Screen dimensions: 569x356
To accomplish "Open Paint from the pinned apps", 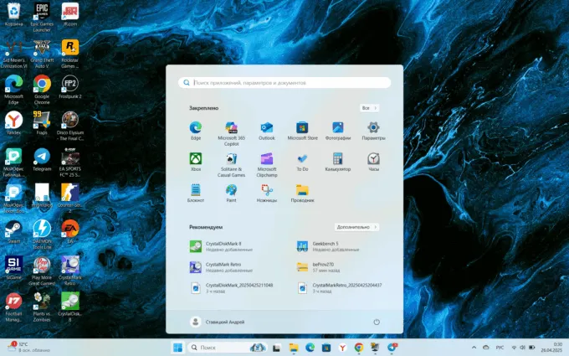I will point(231,191).
